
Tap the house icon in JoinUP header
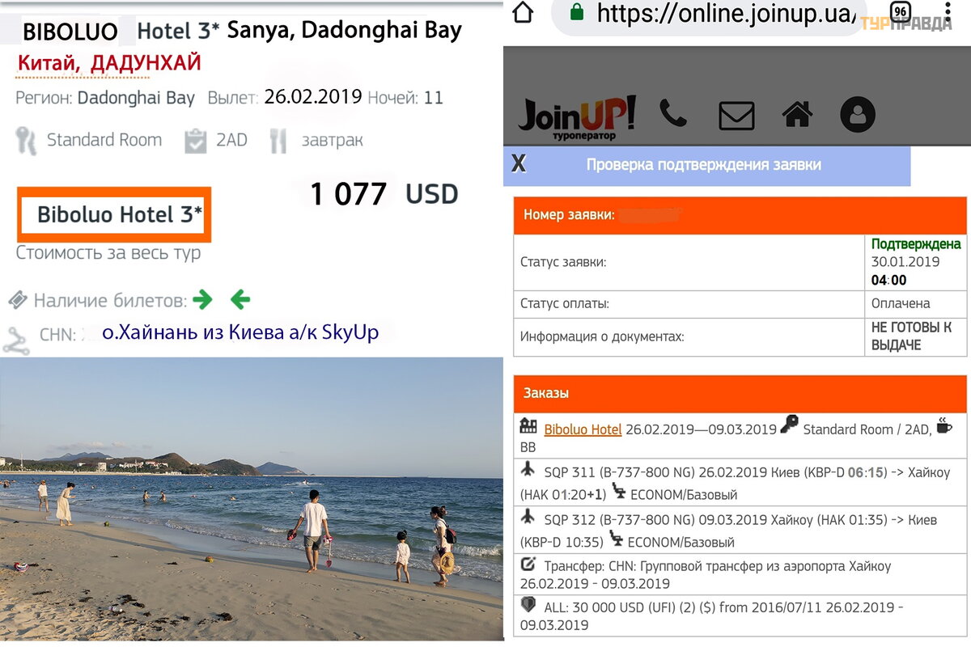tap(797, 114)
